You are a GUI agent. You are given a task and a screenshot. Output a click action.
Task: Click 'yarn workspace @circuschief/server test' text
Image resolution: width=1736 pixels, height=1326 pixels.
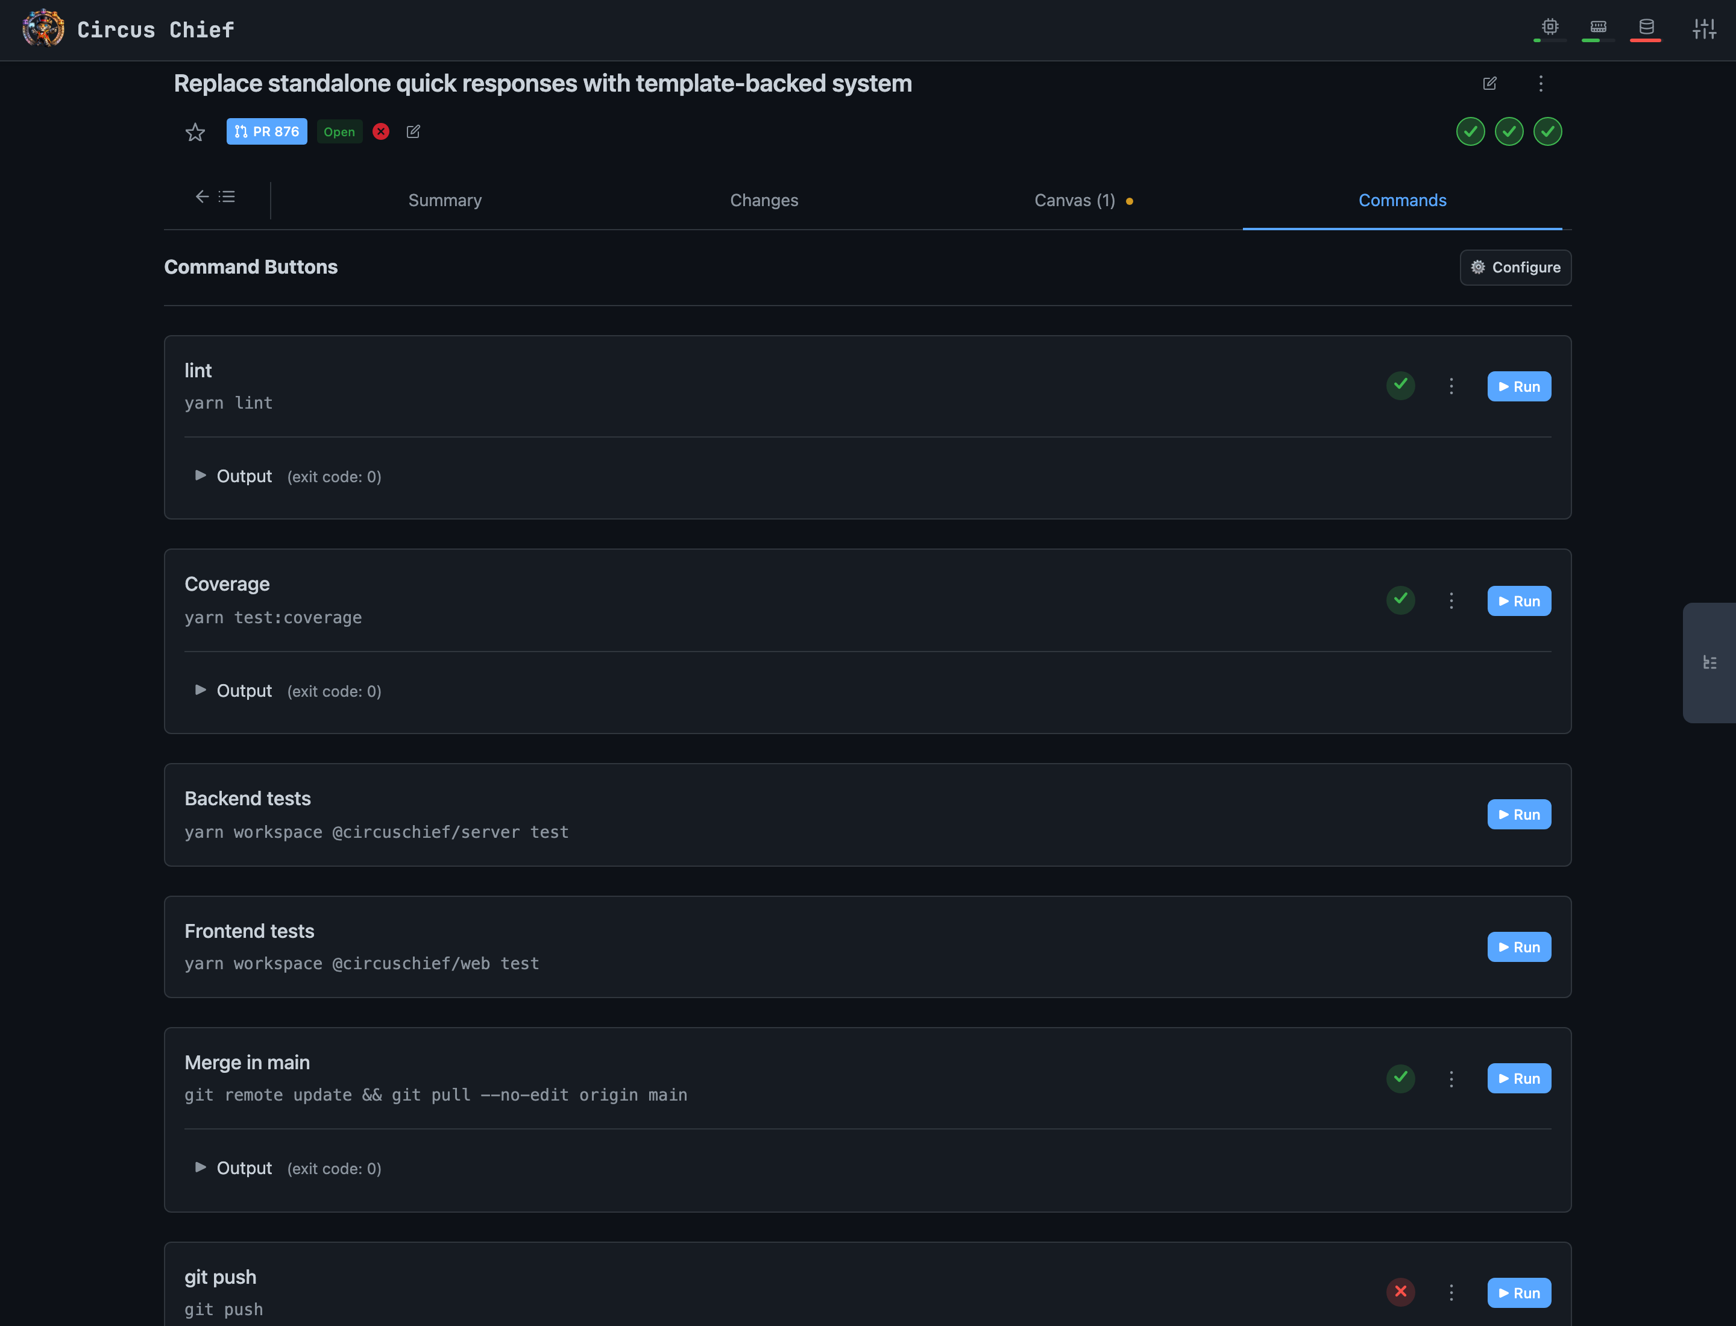click(377, 832)
